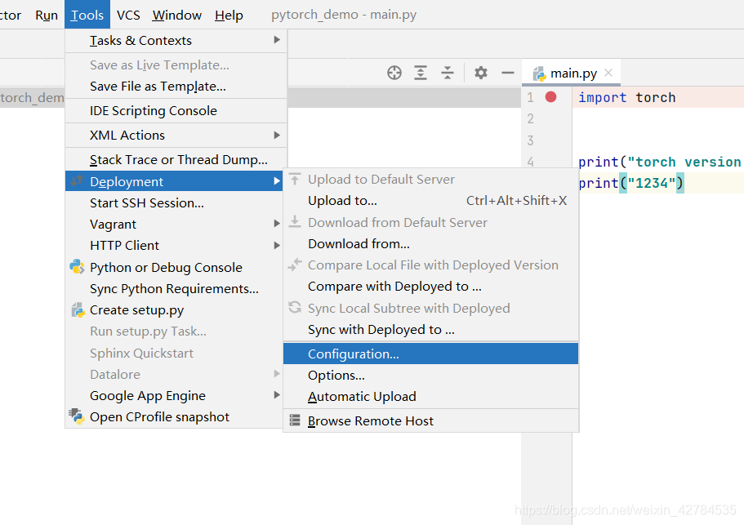744x525 pixels.
Task: Click the Download from Default Server icon
Action: pos(295,222)
